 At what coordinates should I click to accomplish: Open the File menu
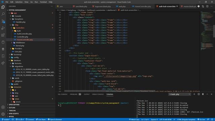point(7,2)
